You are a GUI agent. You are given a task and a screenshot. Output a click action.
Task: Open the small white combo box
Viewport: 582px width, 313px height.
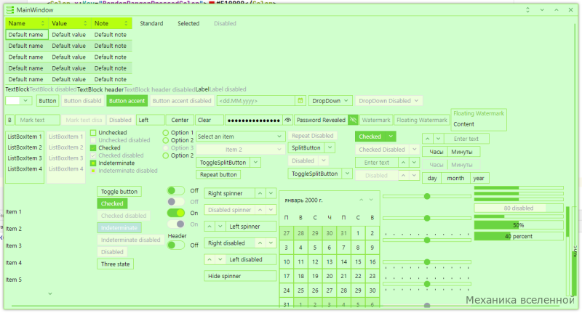pos(19,101)
